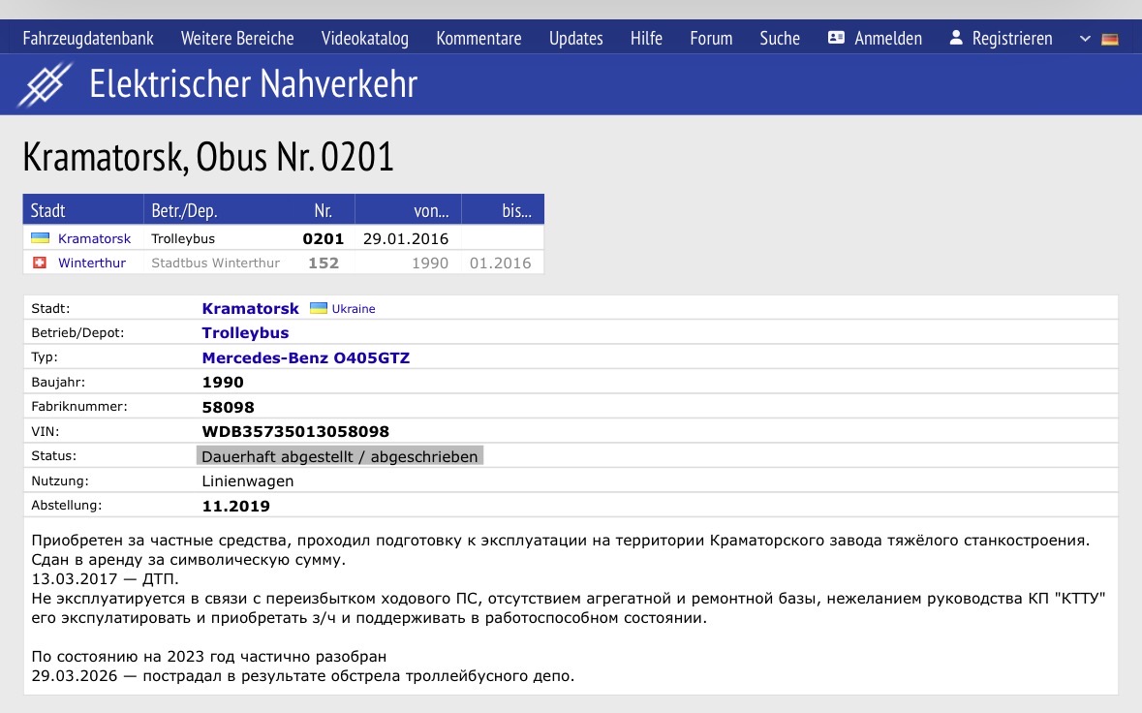
Task: Click Elektrischer Nahverkehr site title
Action: point(254,83)
